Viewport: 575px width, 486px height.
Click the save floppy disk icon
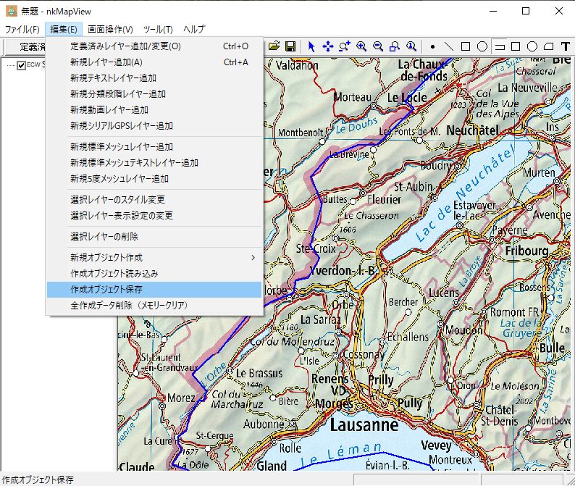pyautogui.click(x=290, y=46)
